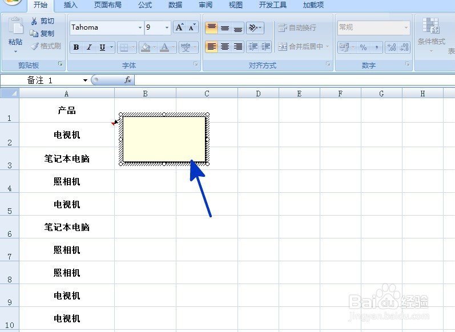Image resolution: width=455 pixels, height=332 pixels.
Task: Switch to the Developer (开发工具) tab
Action: point(272,5)
